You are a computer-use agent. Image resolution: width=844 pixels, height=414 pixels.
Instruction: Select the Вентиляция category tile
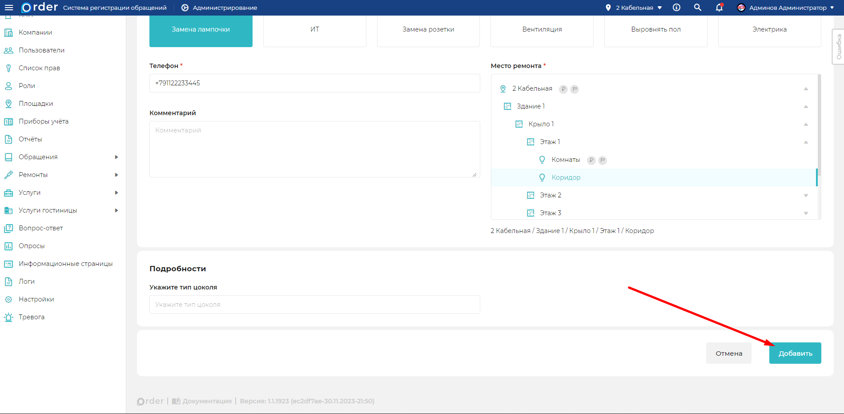point(542,29)
